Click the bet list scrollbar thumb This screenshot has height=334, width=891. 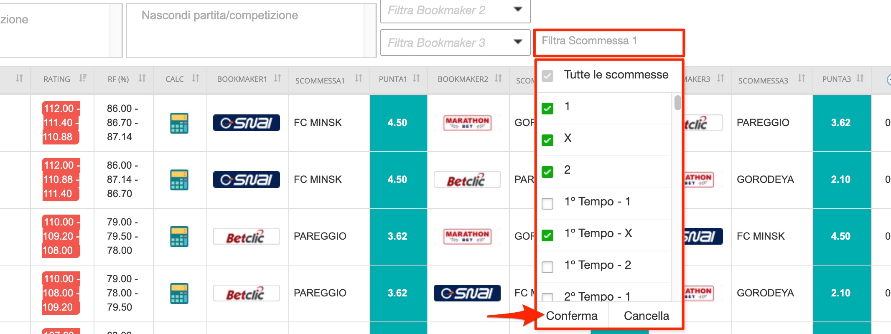coord(677,102)
